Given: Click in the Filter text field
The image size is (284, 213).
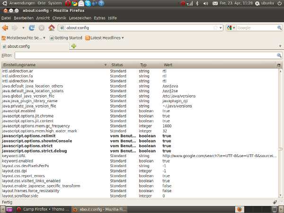Looking at the screenshot, I should 144,55.
